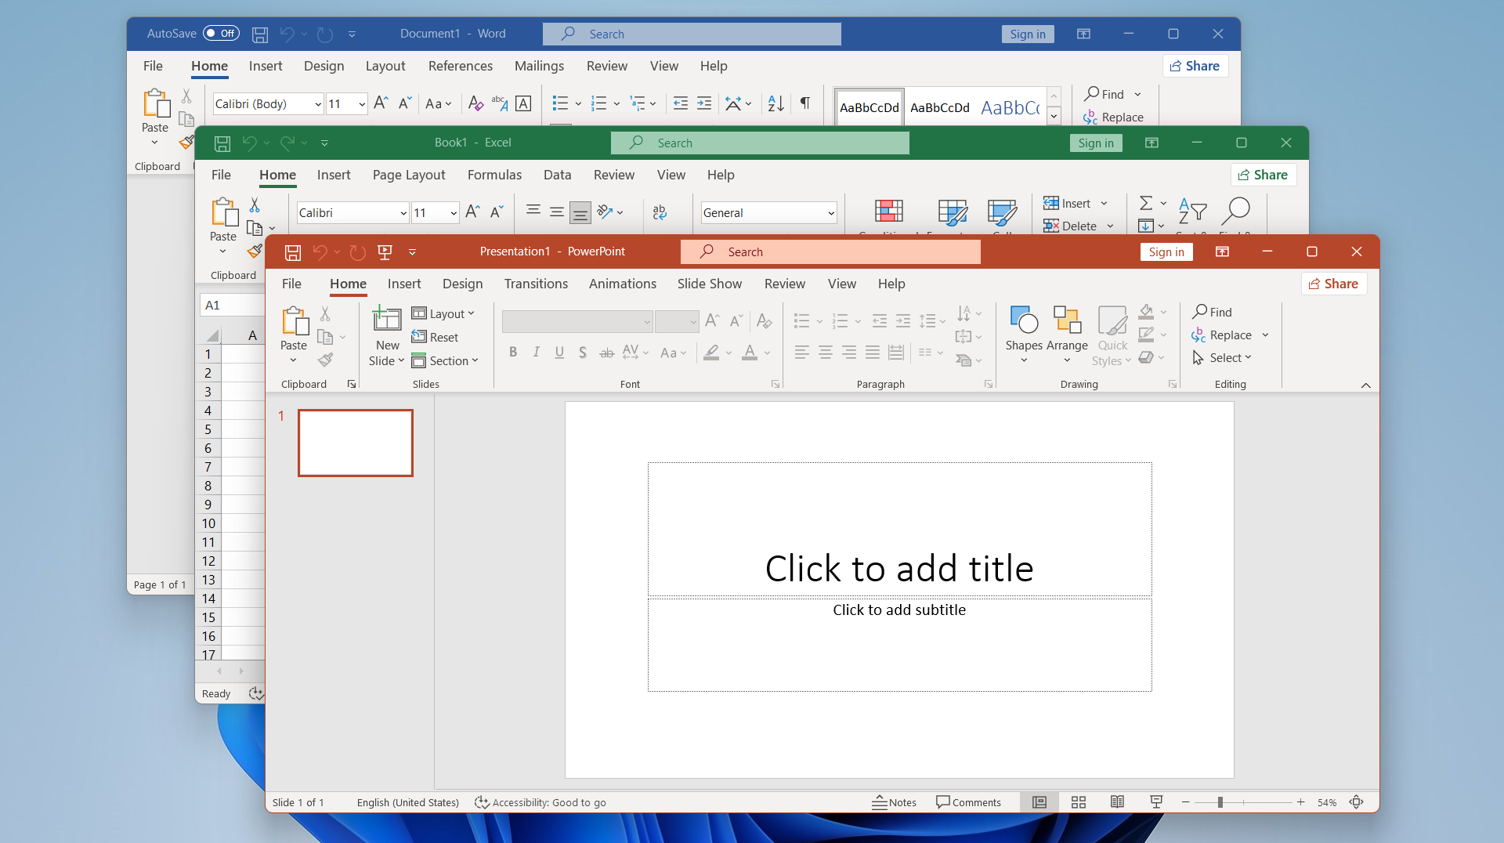The image size is (1504, 843).
Task: Open the Formulas tab in Excel
Action: (x=494, y=175)
